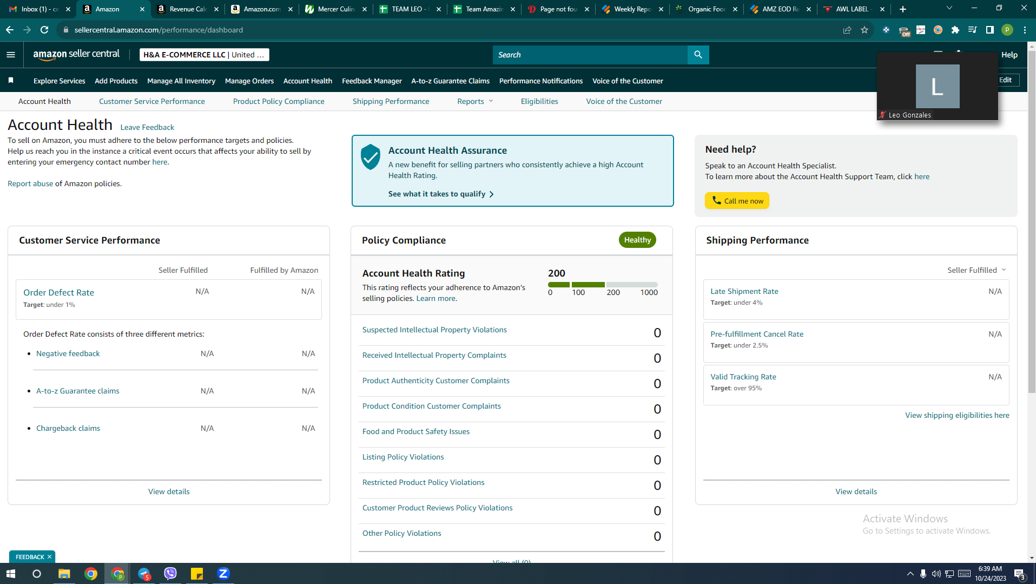This screenshot has height=584, width=1036.
Task: Expand See what it takes to qualify
Action: pos(441,194)
